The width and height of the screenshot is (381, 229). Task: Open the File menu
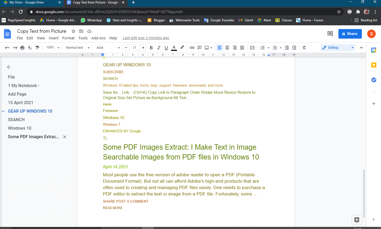(20, 38)
